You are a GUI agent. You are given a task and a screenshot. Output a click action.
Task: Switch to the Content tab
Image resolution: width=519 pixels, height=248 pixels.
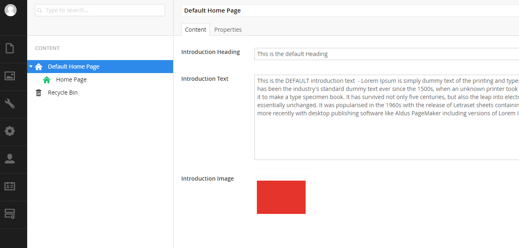(x=195, y=30)
